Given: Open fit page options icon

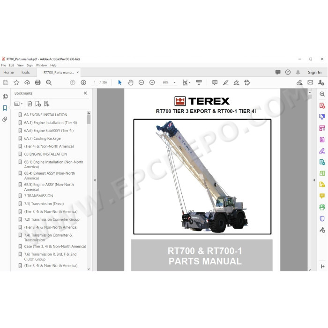Looking at the screenshot, I should coord(186,82).
